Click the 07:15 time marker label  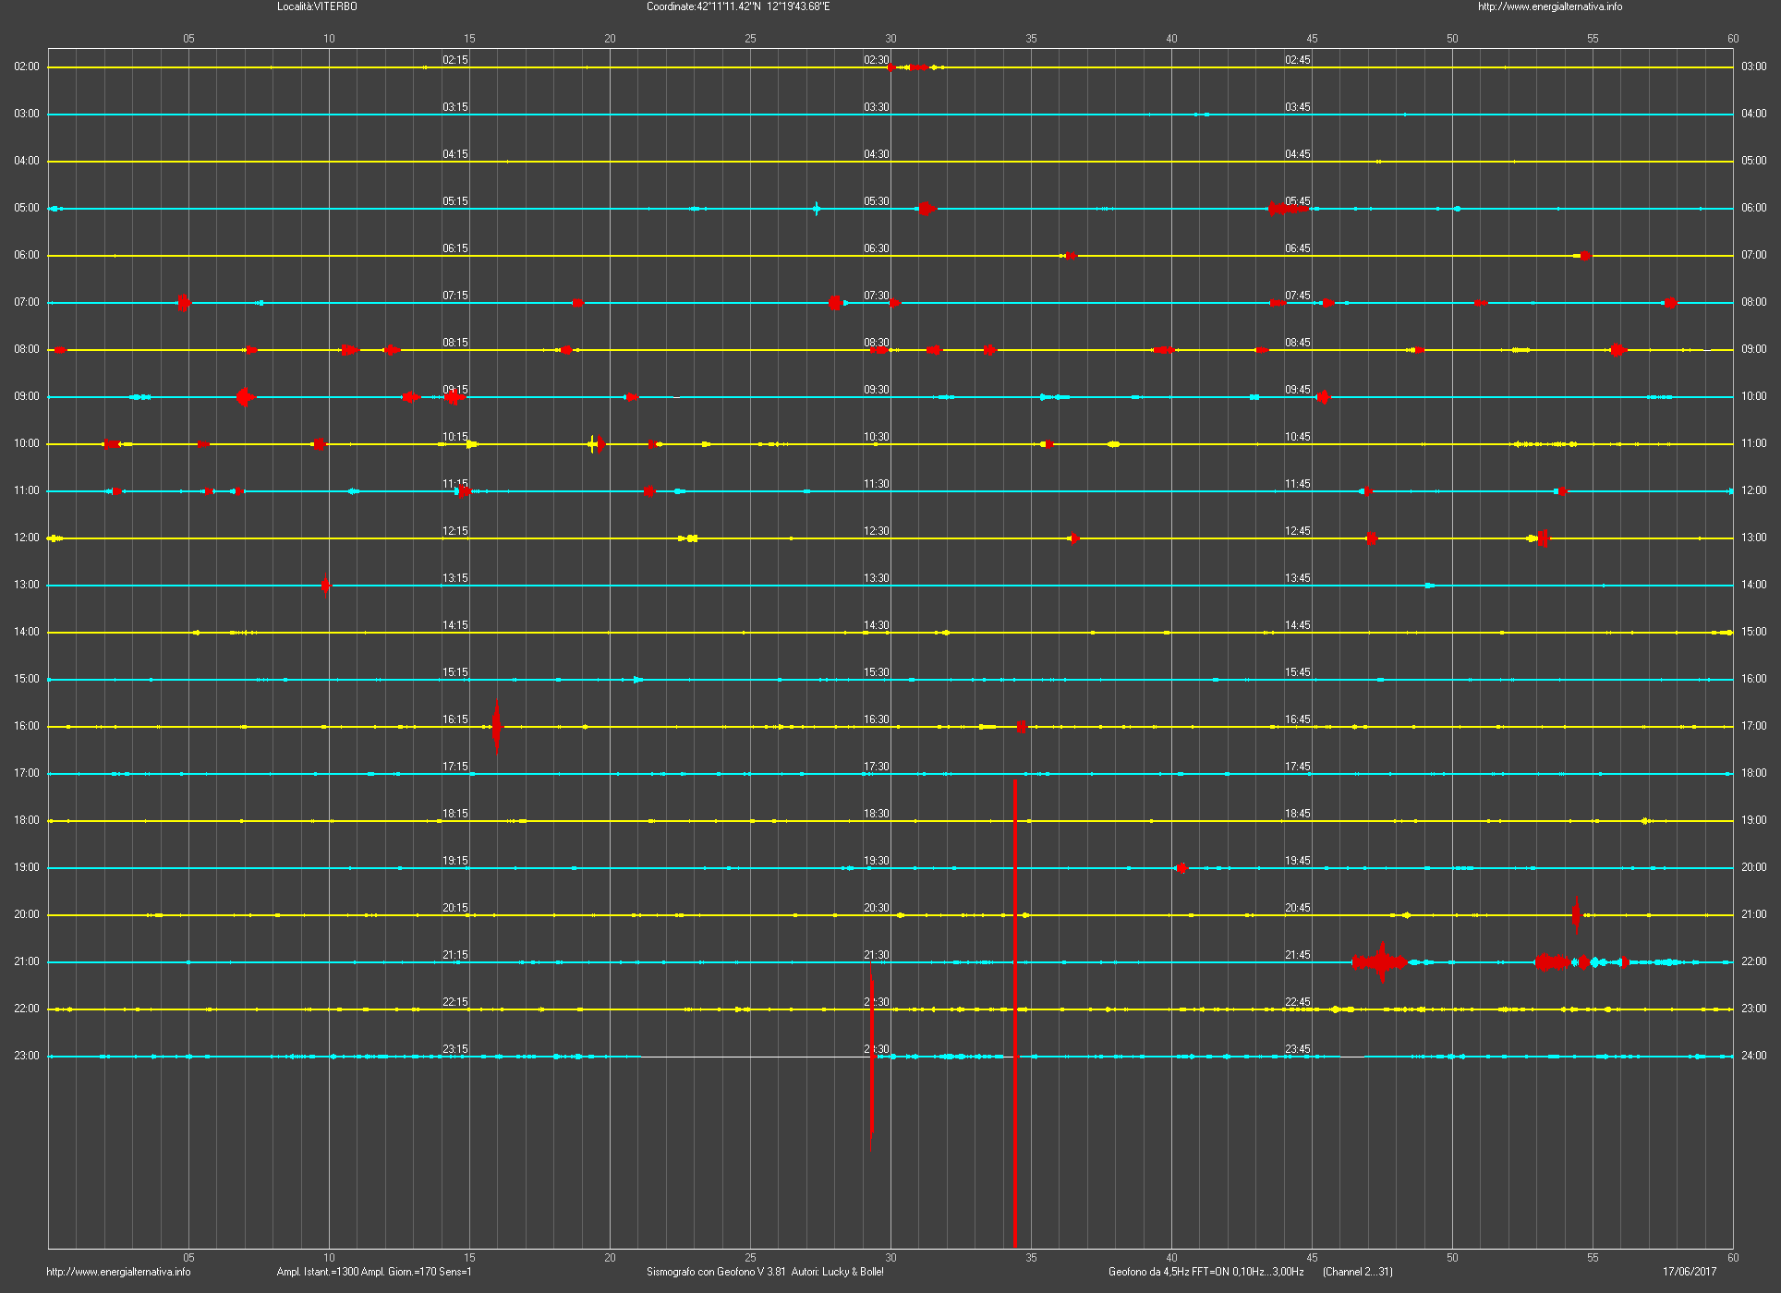455,296
